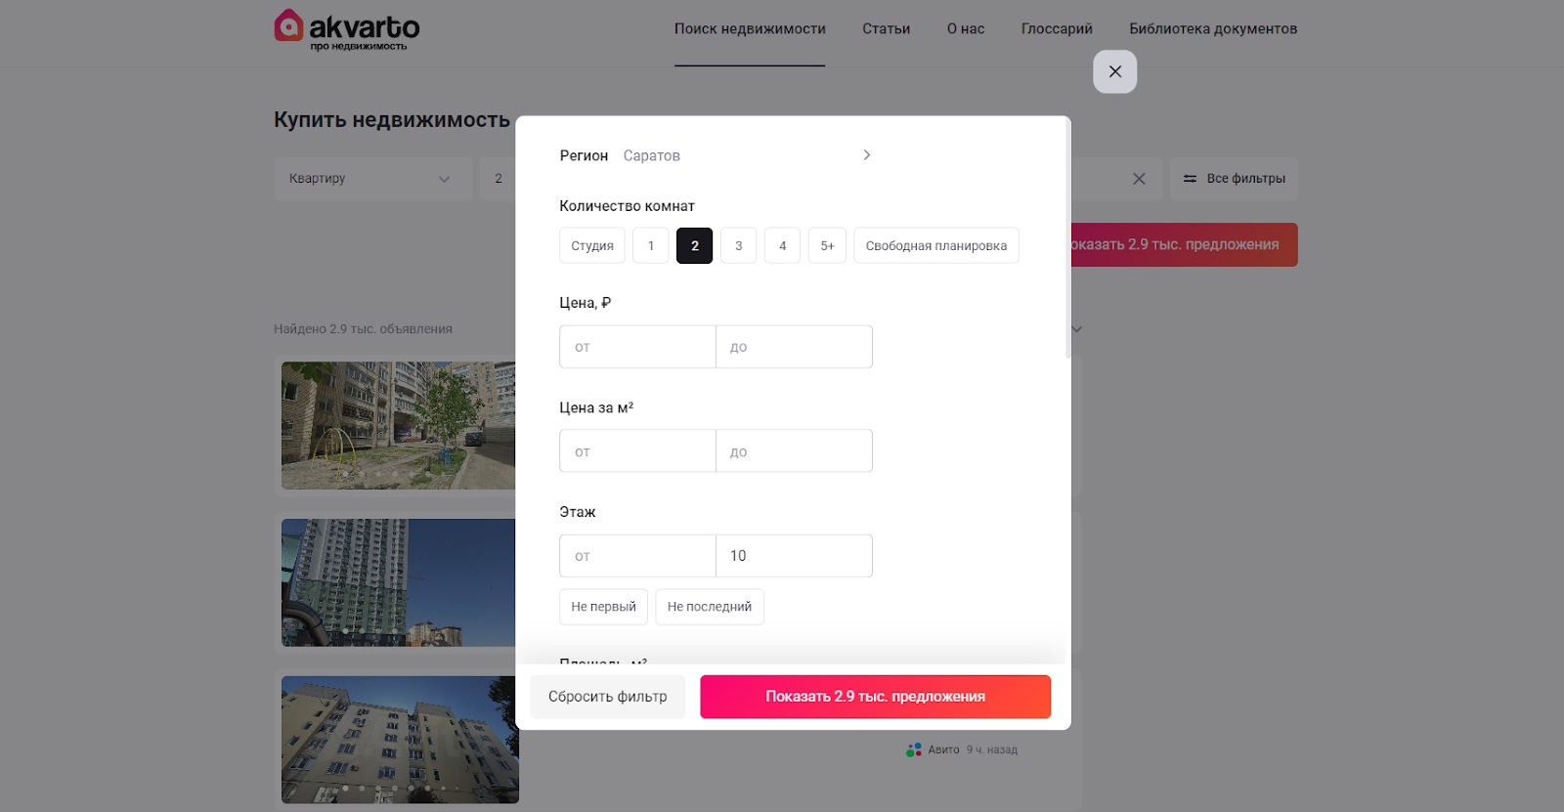Close the filter dialog with X button

click(x=1114, y=71)
